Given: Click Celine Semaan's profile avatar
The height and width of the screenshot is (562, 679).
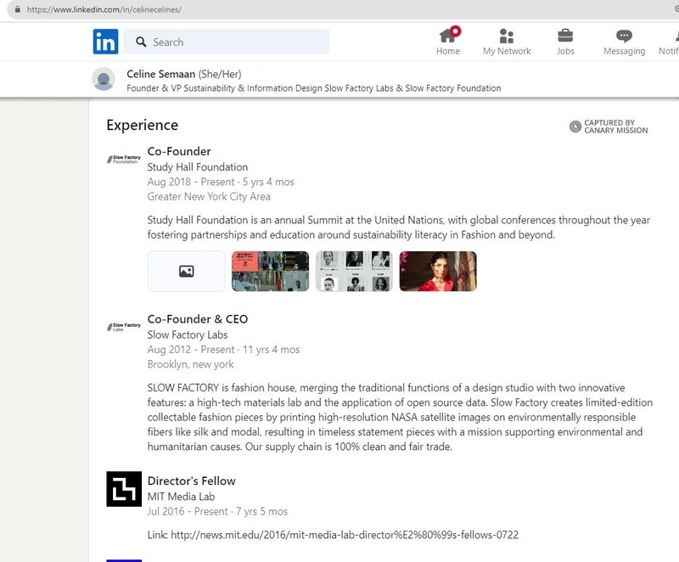Looking at the screenshot, I should pos(104,79).
